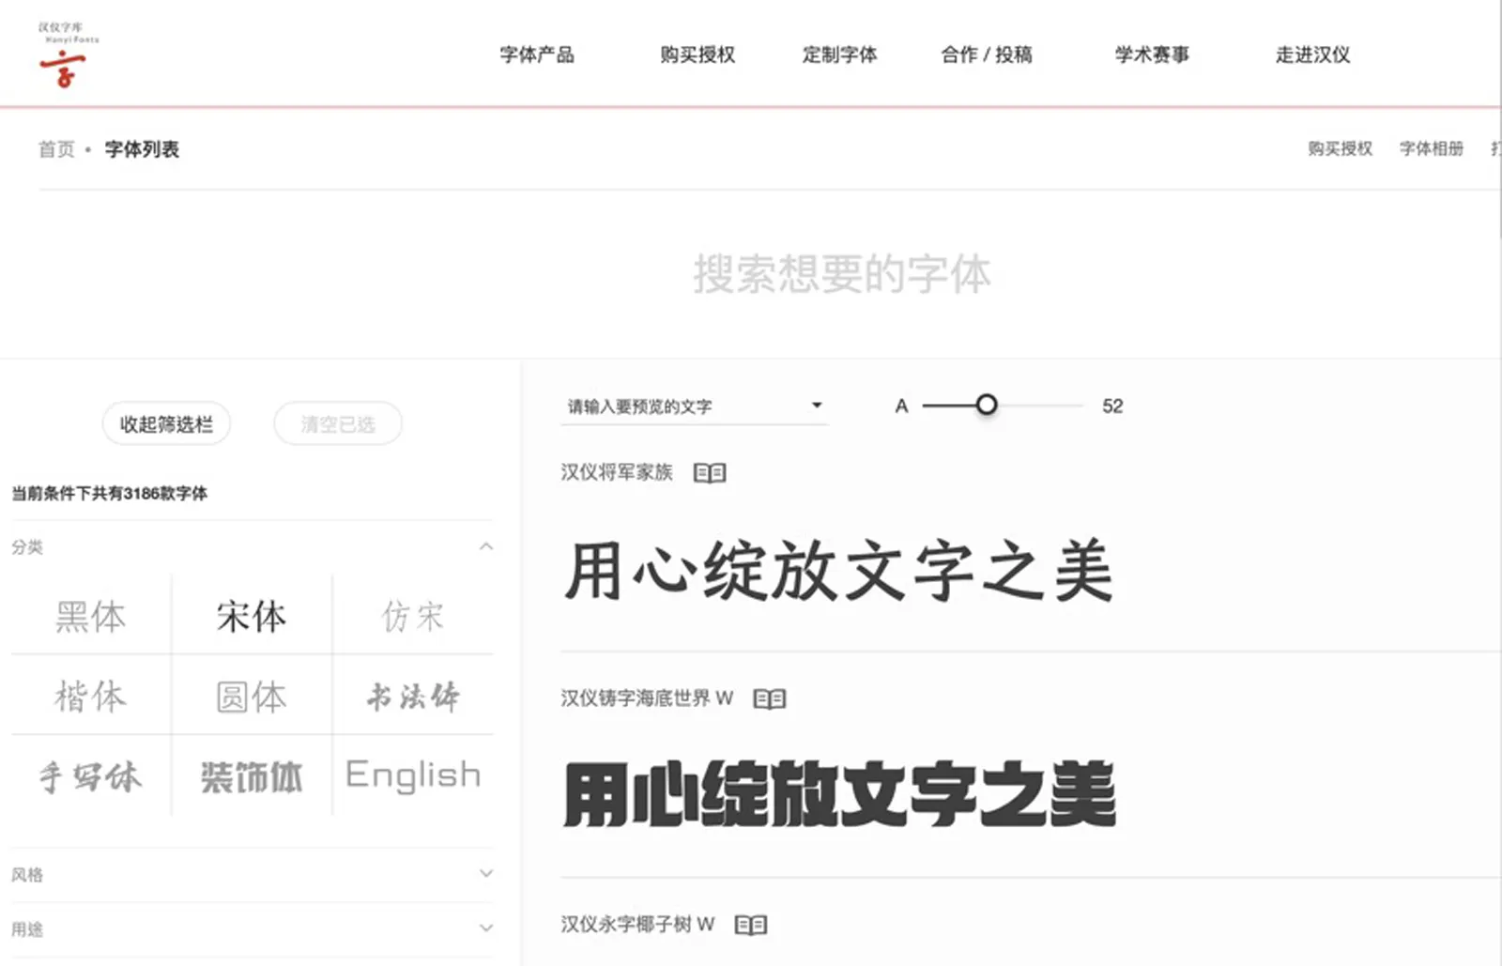Click 当前条件下共有3186款字体 count text
1502x966 pixels.
coord(109,494)
